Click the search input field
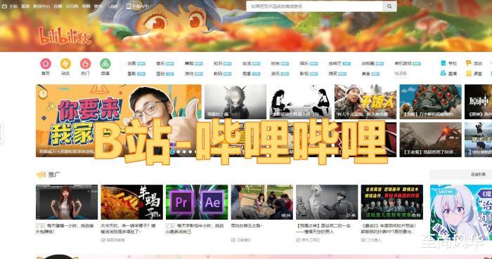 (x=314, y=6)
